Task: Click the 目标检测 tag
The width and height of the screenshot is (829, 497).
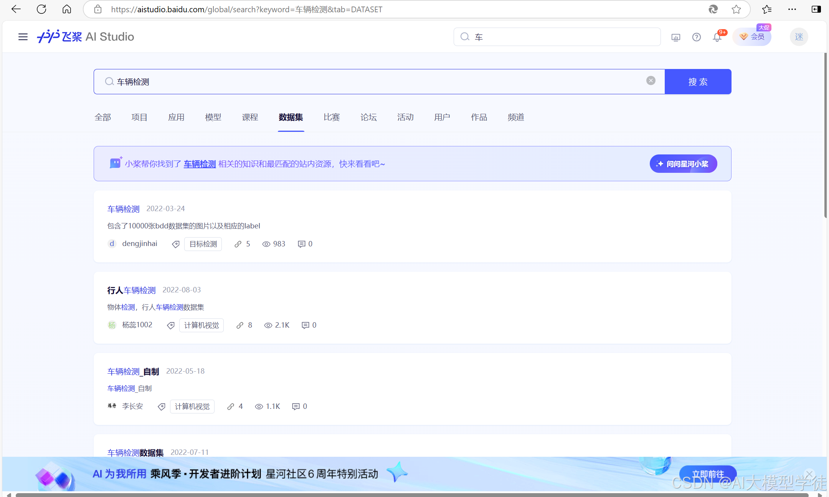Action: (203, 244)
